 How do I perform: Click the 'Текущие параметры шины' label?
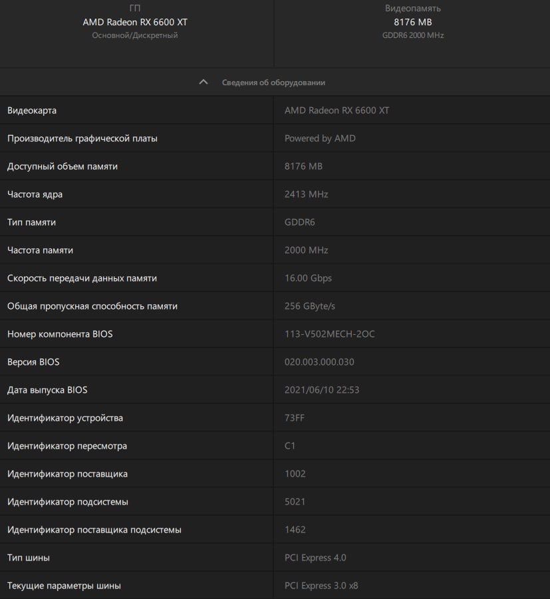[64, 586]
